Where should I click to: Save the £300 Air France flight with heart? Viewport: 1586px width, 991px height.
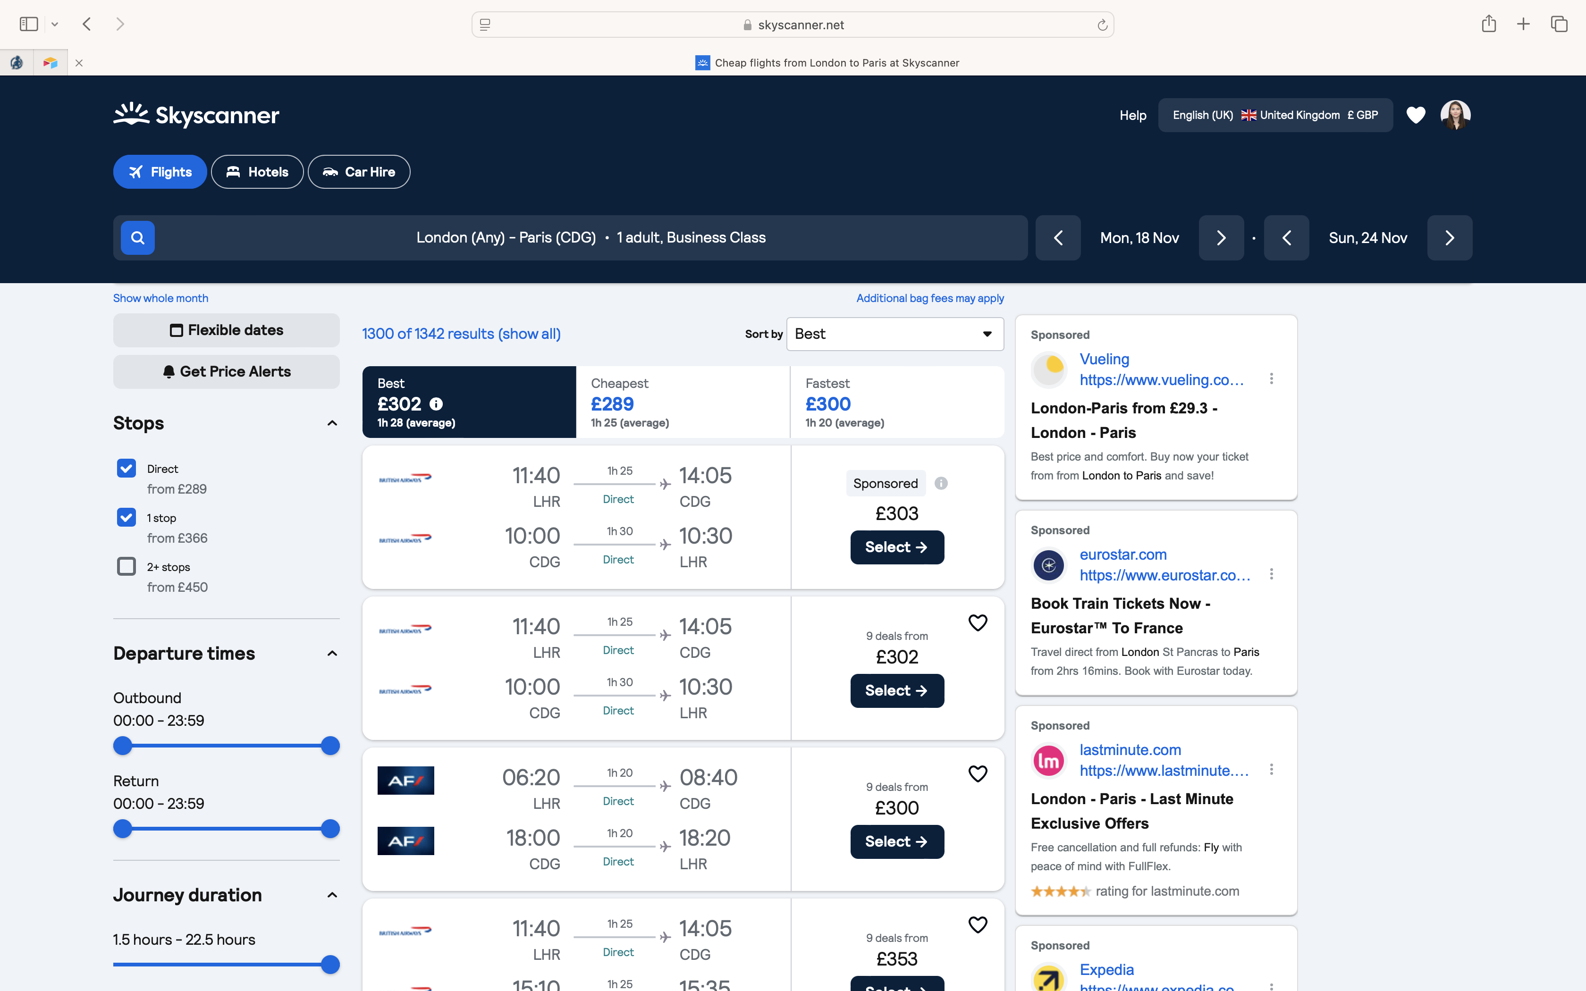pyautogui.click(x=977, y=774)
